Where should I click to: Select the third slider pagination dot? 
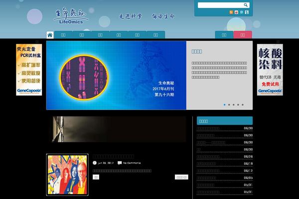(234, 104)
